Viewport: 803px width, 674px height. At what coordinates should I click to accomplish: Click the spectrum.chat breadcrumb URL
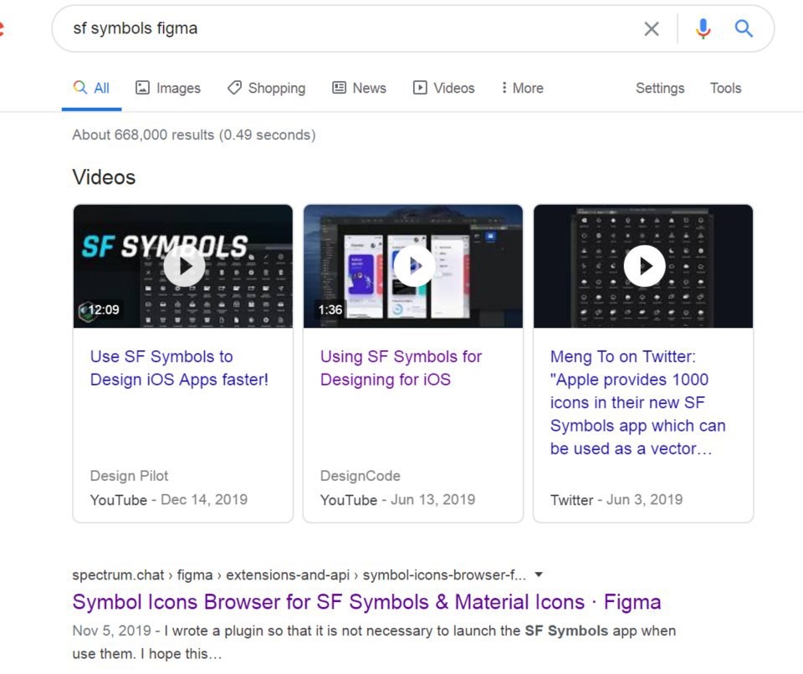[299, 574]
